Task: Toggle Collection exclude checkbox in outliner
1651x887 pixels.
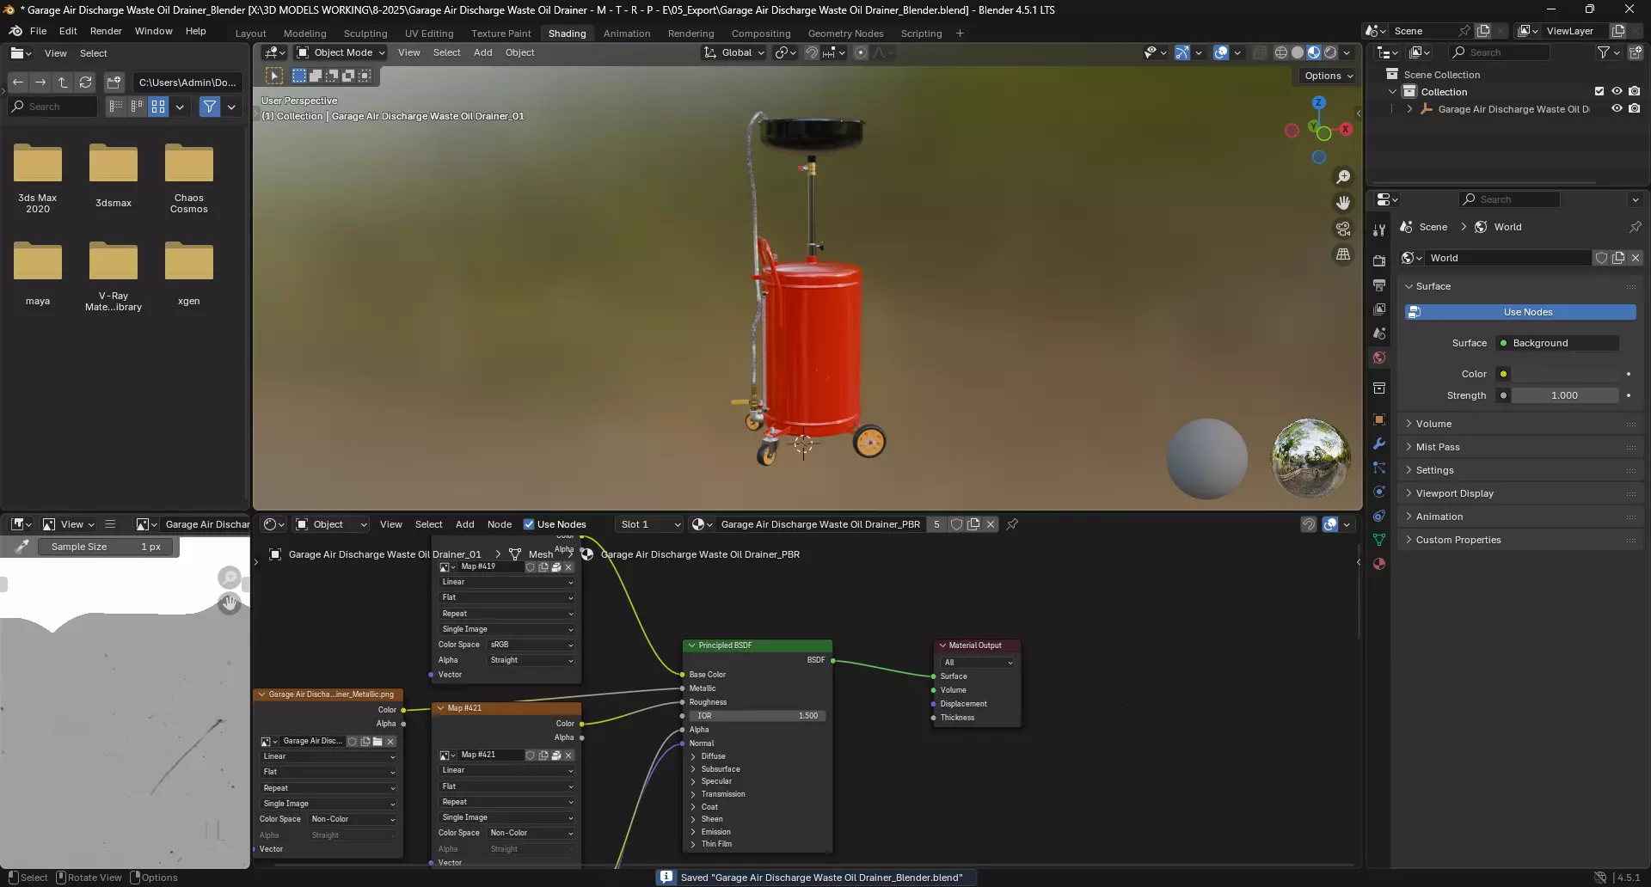Action: tap(1599, 91)
